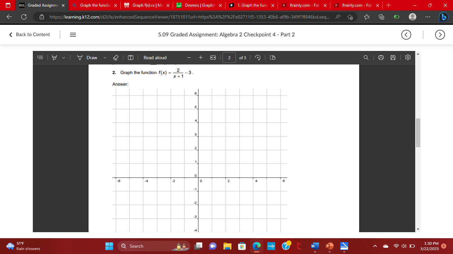Open the document outline panel
The height and width of the screenshot is (254, 453).
pyautogui.click(x=39, y=58)
